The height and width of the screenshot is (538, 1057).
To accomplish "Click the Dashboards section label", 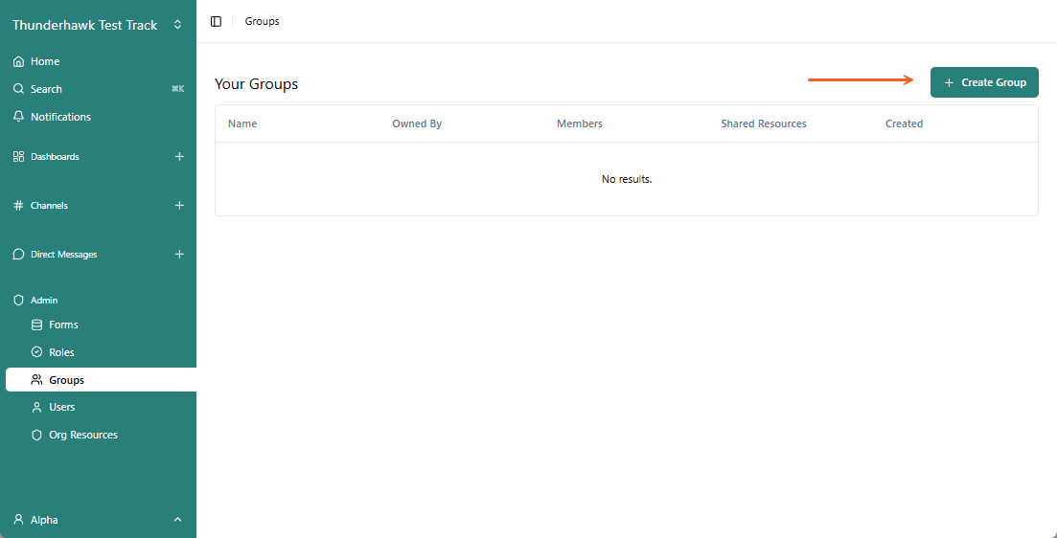I will click(x=55, y=156).
